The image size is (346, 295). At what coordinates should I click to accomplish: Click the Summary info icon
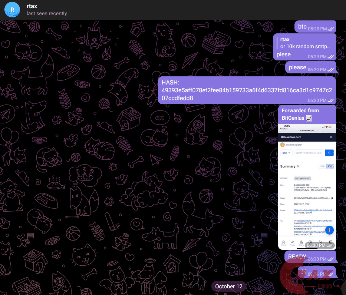[298, 166]
